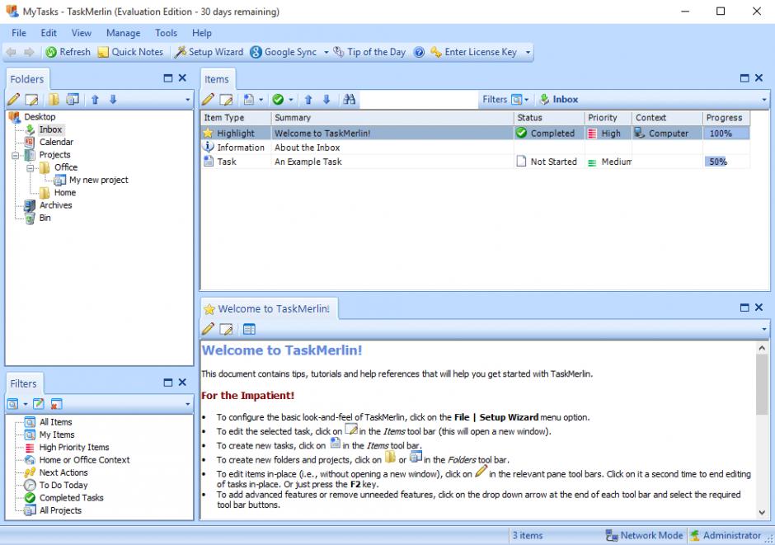
Task: Select the Completed Tasks filter
Action: point(71,497)
